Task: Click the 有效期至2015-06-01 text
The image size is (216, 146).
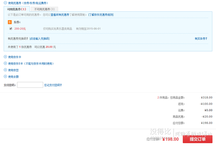Action: click(x=88, y=29)
